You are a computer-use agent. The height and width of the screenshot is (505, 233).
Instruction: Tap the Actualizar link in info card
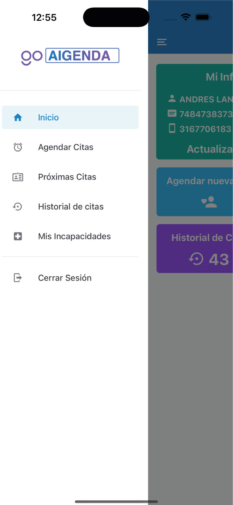[209, 149]
